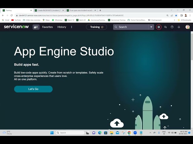Open the Chat app on the taskbar
Viewport: 193px width, 144px height.
(94, 133)
